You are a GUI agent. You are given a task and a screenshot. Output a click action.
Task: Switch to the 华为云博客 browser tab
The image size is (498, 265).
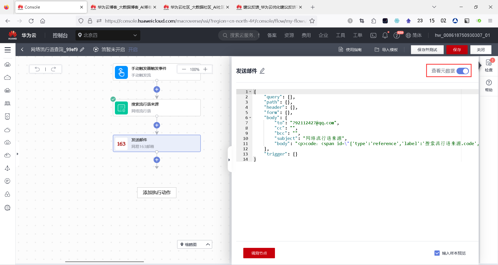(123, 7)
